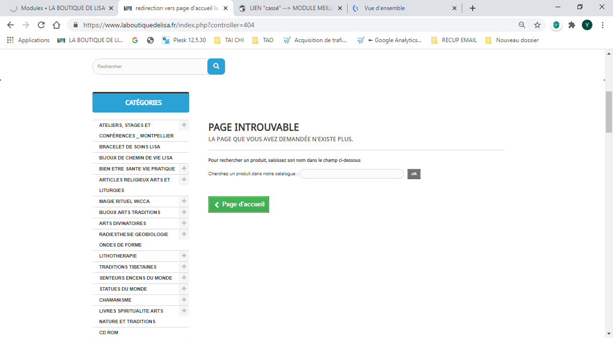Screen dimensions: 613x338
Task: Click the scrollbar down arrow
Action: click(609, 333)
